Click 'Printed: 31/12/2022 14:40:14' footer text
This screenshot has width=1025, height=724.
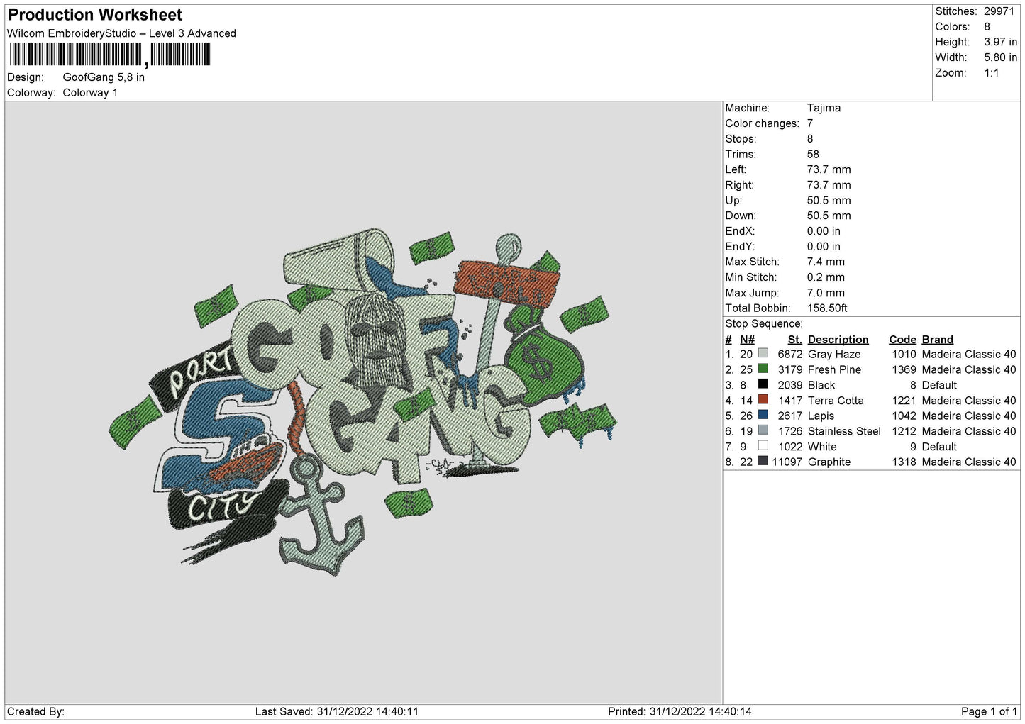coord(680,711)
